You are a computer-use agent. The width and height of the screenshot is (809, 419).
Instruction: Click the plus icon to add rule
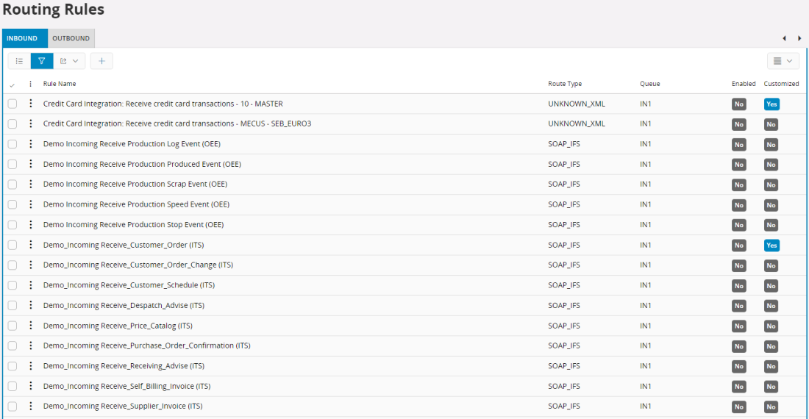coord(101,61)
